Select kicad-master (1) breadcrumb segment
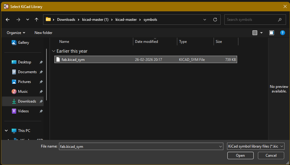This screenshot has width=290, height=165. pyautogui.click(x=95, y=20)
